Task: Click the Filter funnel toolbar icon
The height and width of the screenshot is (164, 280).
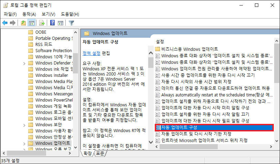Action: (71, 23)
